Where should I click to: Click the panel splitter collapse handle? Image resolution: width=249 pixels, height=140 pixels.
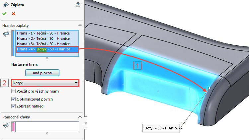click(x=86, y=123)
